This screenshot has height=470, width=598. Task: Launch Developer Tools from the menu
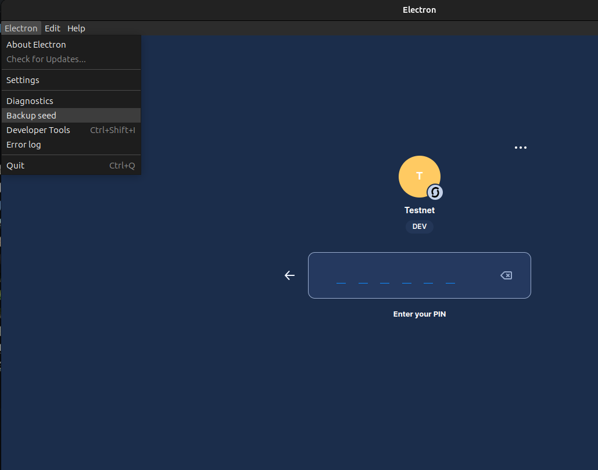(x=38, y=130)
